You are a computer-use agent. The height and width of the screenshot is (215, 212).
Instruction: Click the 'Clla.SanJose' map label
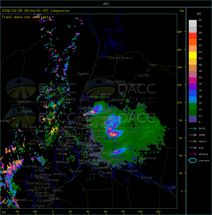116,81
